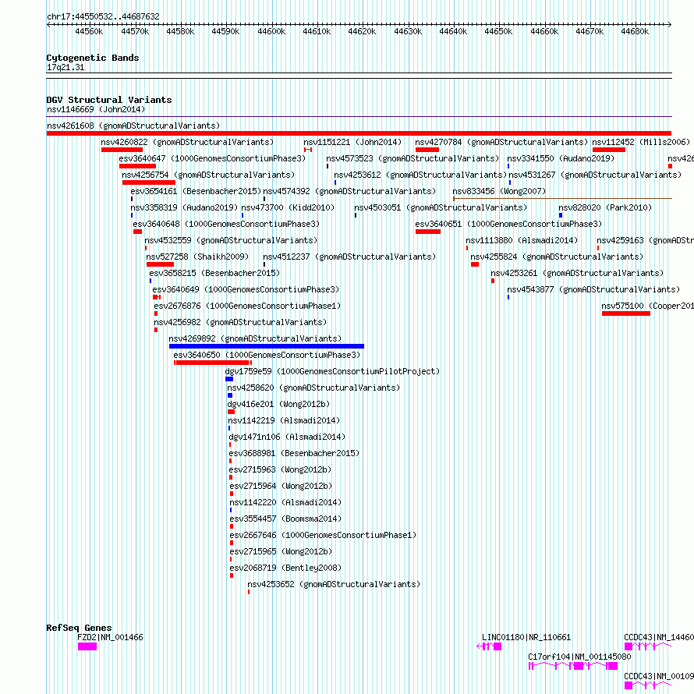Select nsv112452 (Mills2006) label
The height and width of the screenshot is (694, 694).
(x=641, y=142)
